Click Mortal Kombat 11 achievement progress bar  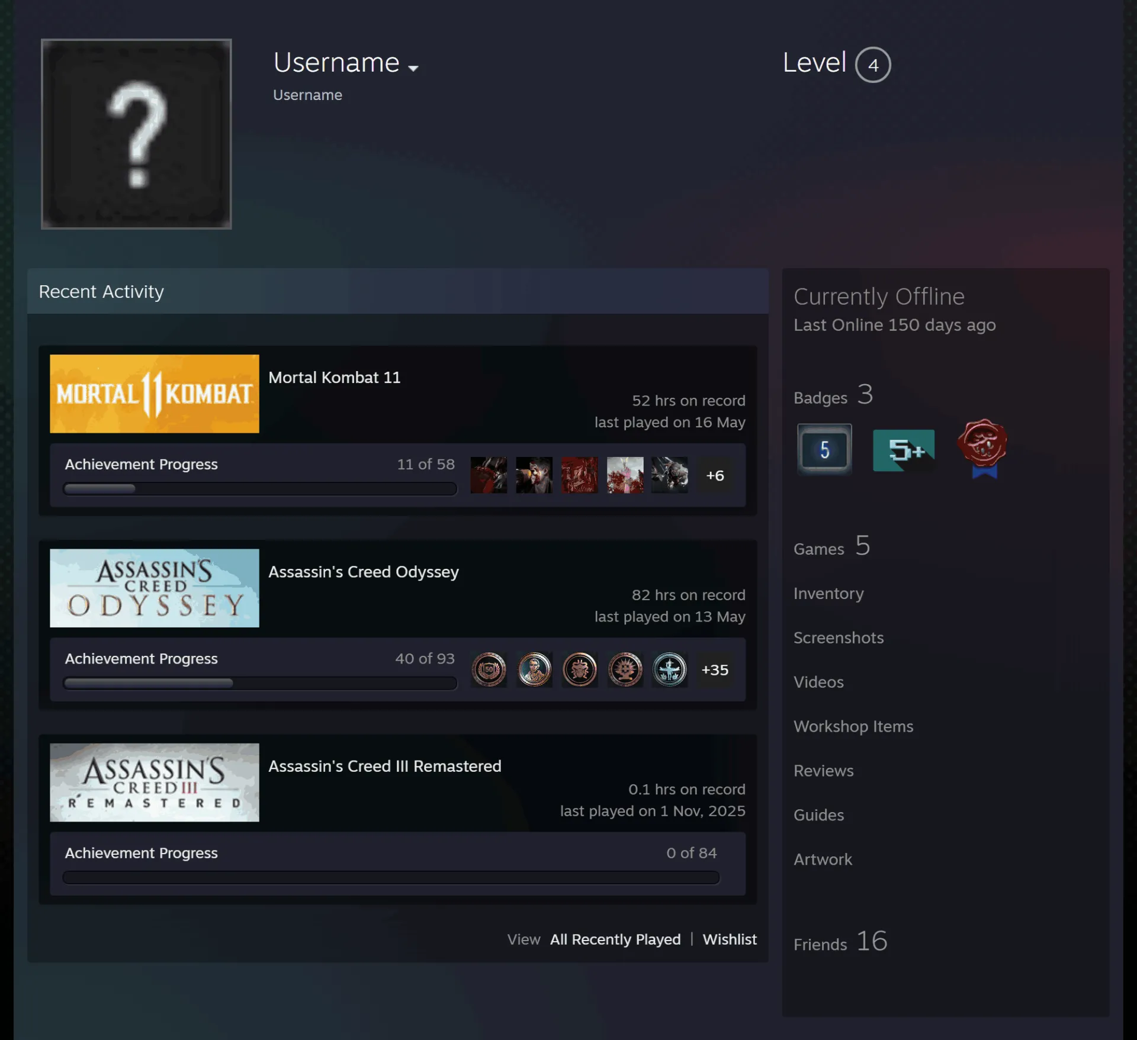[x=260, y=488]
